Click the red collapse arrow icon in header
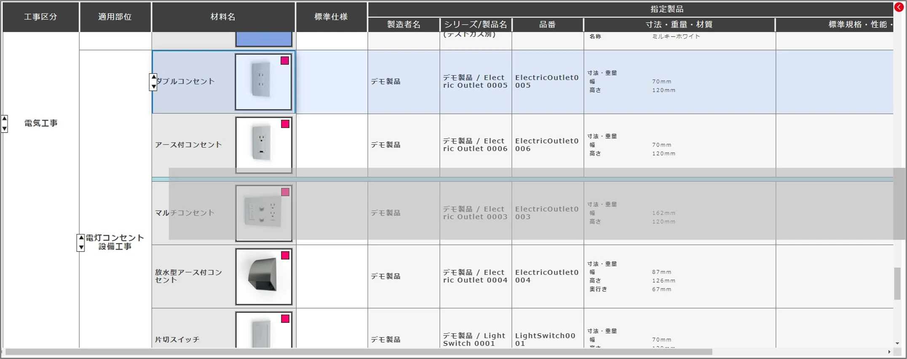This screenshot has width=907, height=359. pyautogui.click(x=899, y=7)
